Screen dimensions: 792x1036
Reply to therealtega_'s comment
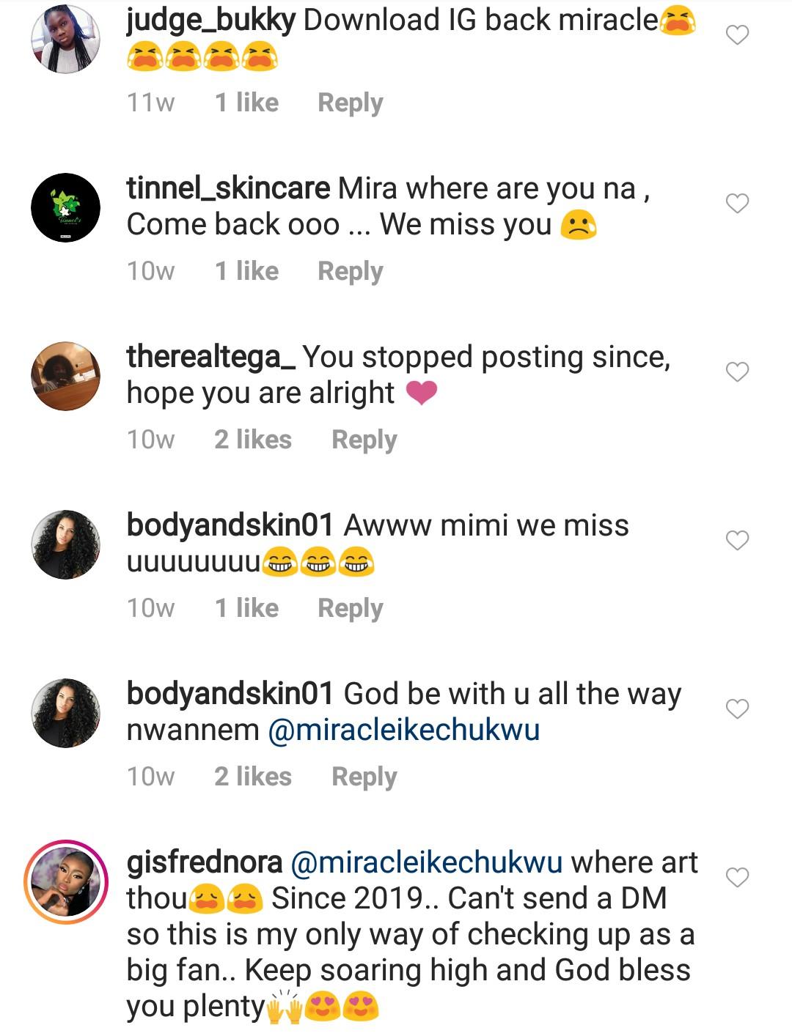[364, 440]
